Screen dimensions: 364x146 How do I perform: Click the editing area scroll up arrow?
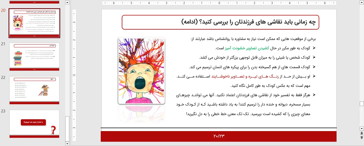362,3
